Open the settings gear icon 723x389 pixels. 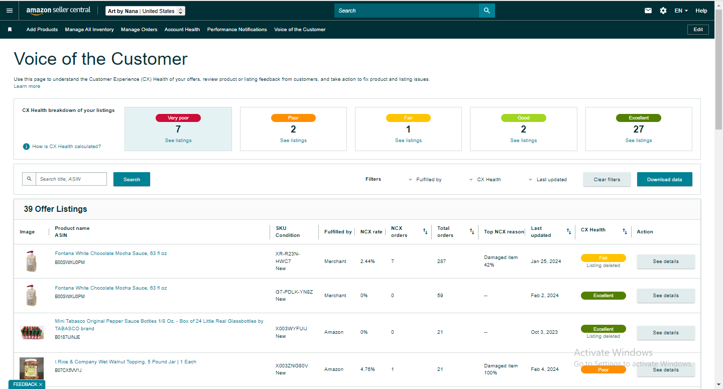point(663,11)
